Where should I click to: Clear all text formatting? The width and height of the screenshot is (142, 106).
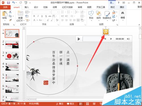coord(57,20)
